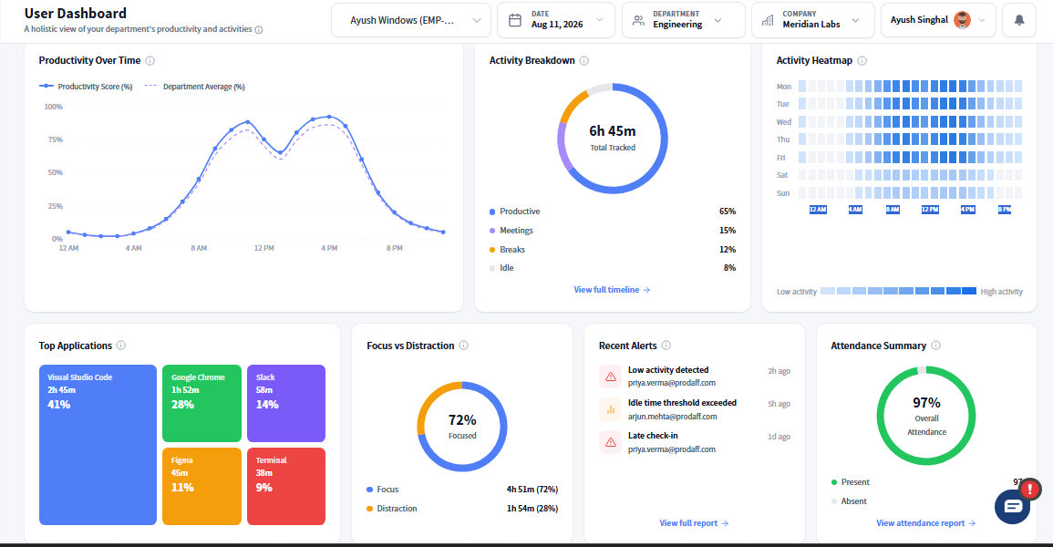Click the bar chart icon of Idle time alert
Screen dimensions: 1053x547
point(611,409)
